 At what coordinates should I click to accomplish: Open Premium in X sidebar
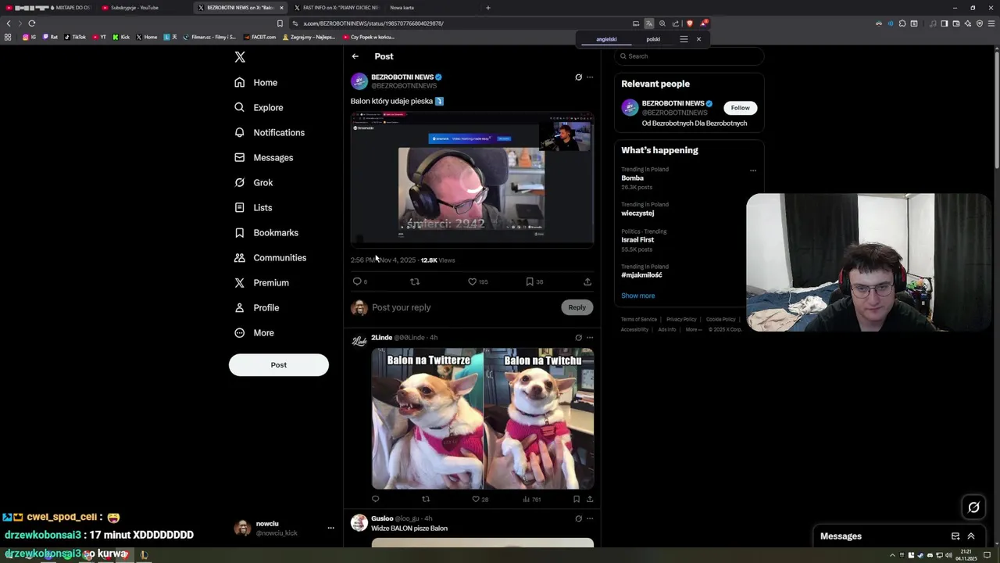262,282
